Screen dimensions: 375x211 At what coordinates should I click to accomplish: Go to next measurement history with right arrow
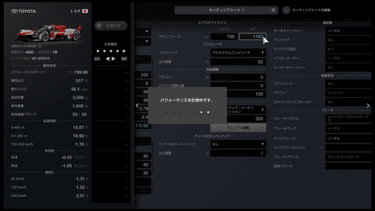pyautogui.click(x=113, y=59)
